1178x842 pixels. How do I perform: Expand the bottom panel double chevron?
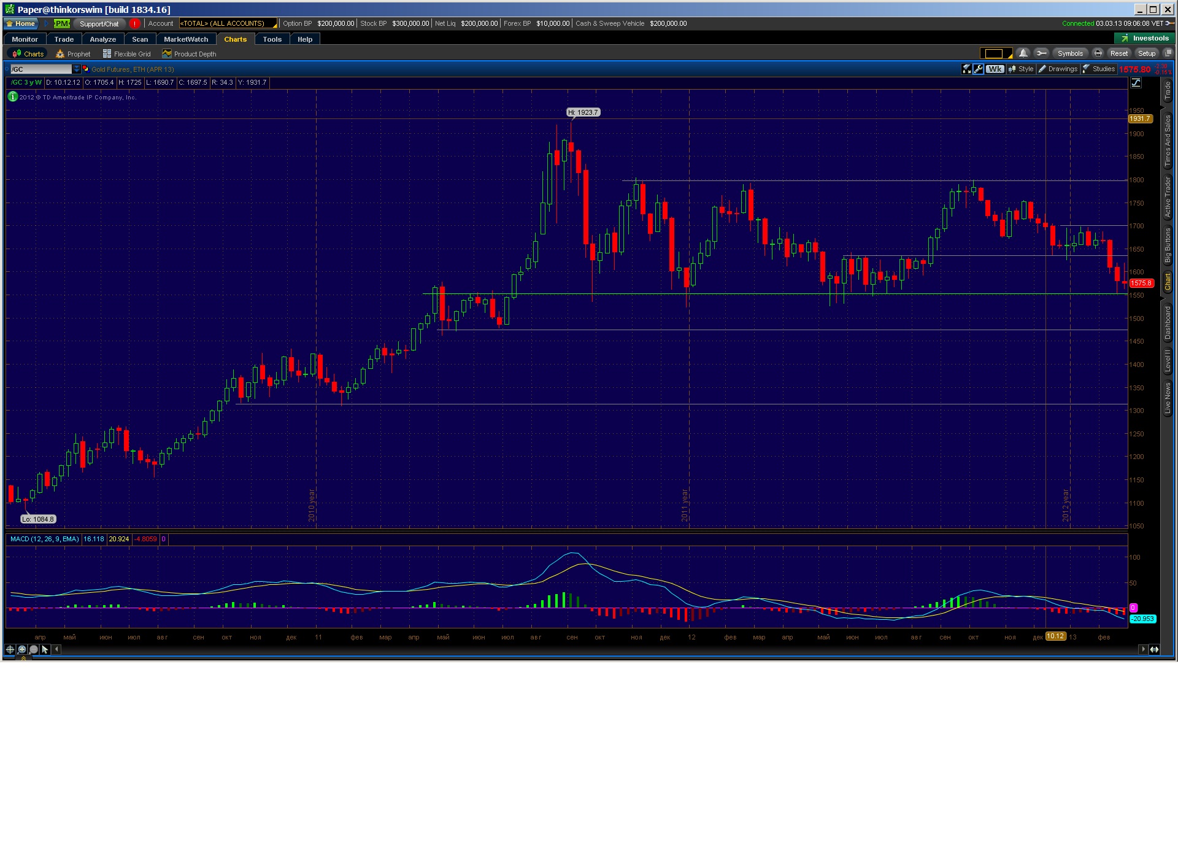coord(23,658)
